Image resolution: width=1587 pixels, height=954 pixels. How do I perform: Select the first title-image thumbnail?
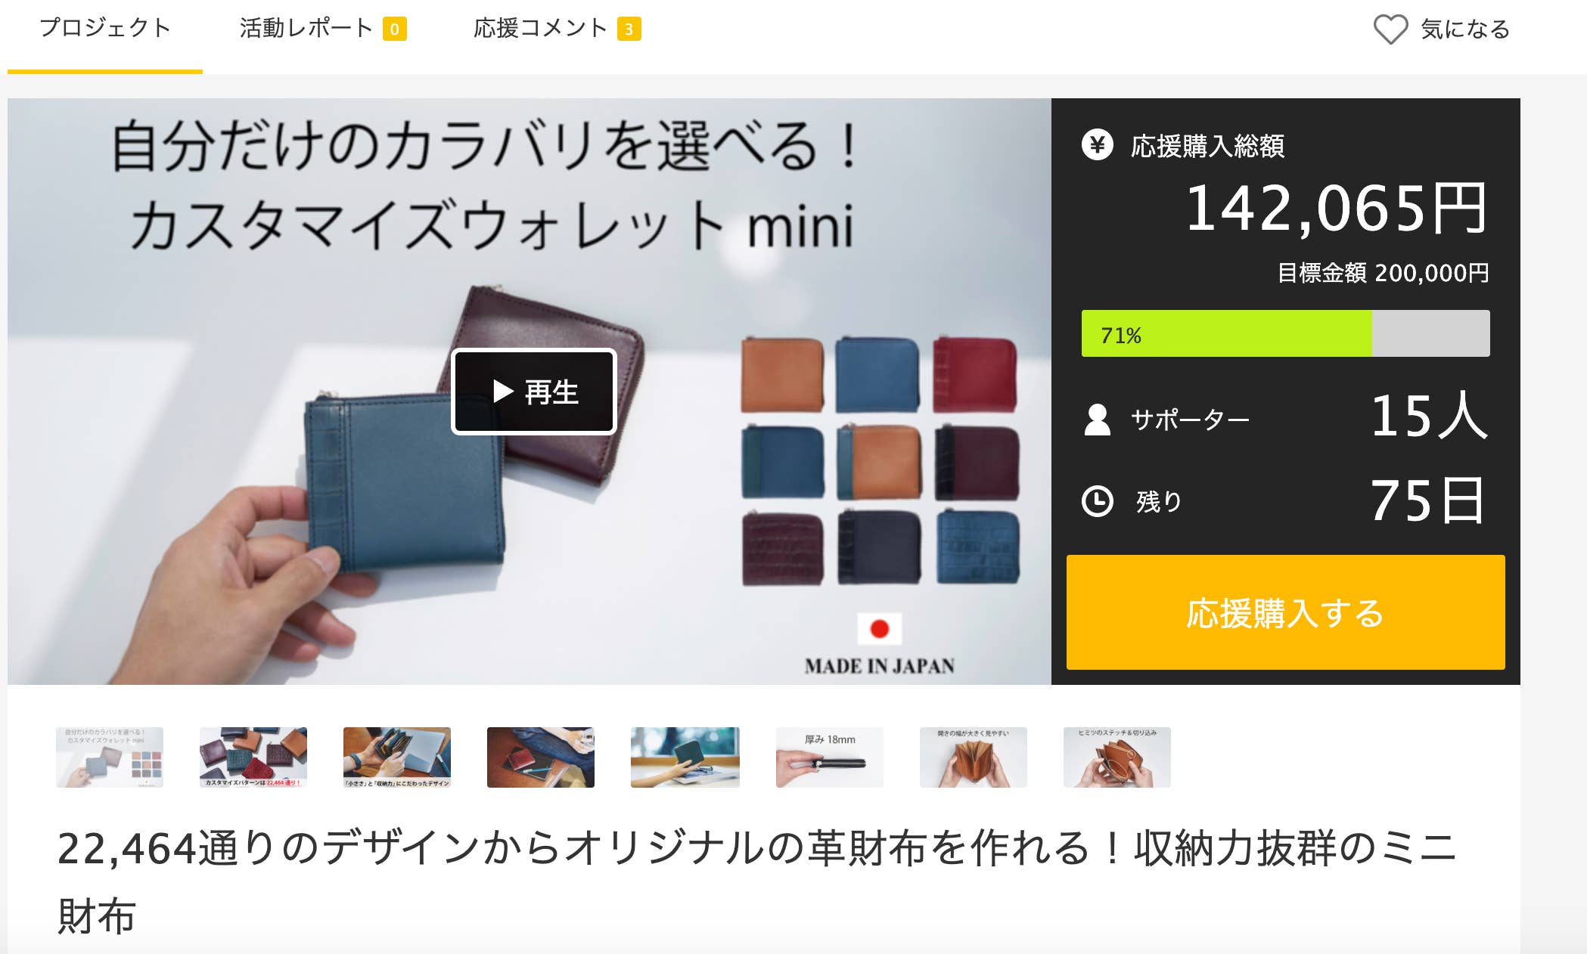click(x=110, y=757)
